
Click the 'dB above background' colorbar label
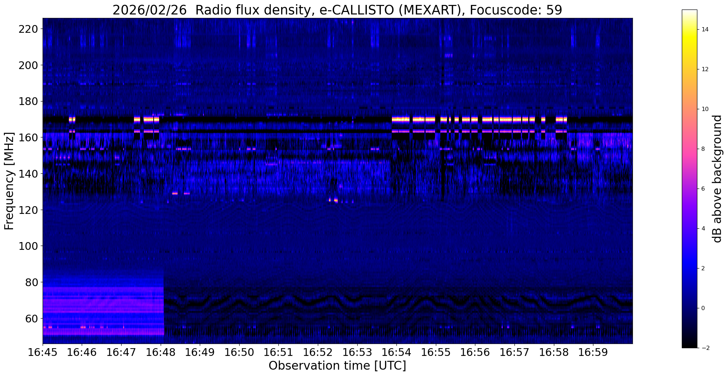click(x=717, y=179)
